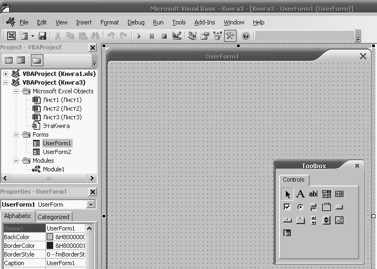
Task: Click the BorderColor color swatch
Action: coord(50,246)
